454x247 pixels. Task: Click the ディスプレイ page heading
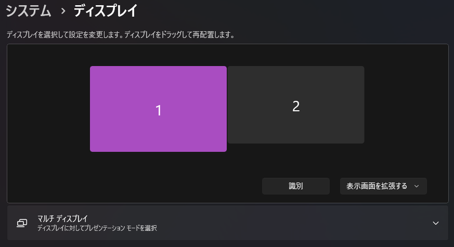tap(106, 10)
